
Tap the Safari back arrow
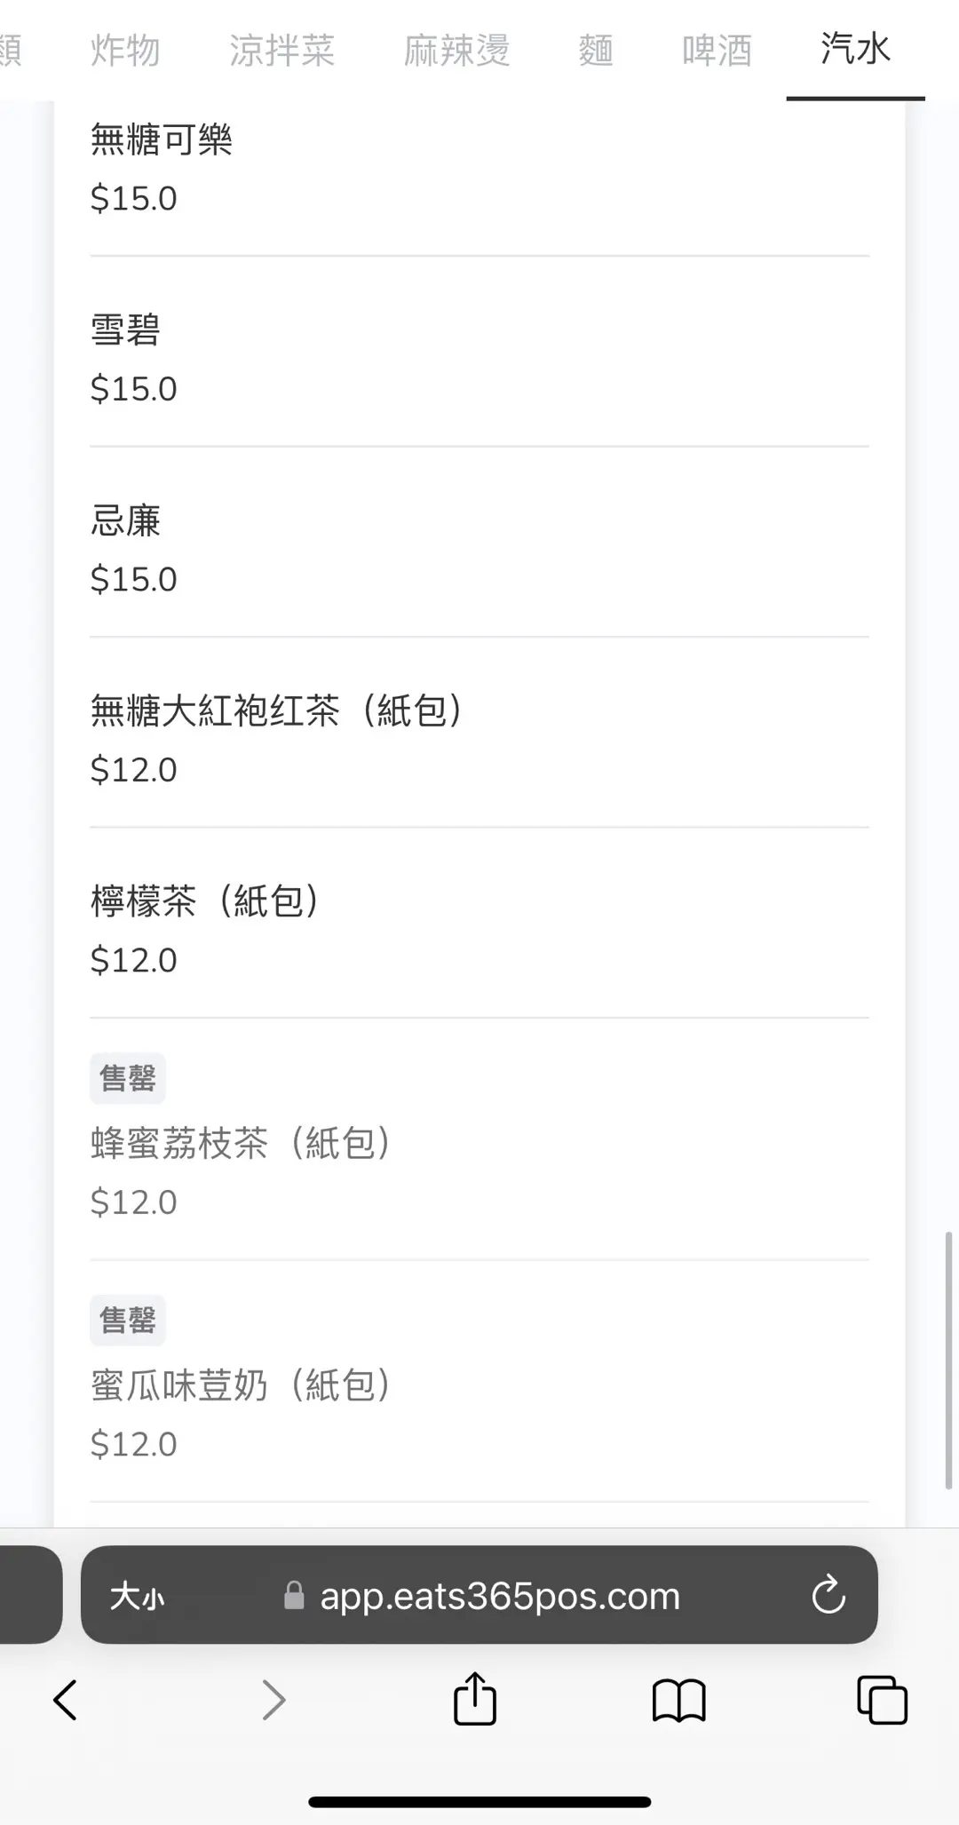[65, 1700]
